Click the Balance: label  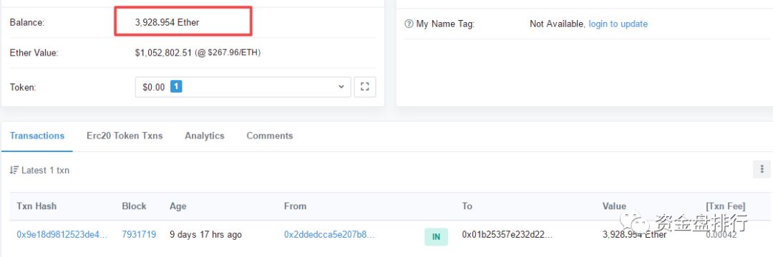(27, 22)
